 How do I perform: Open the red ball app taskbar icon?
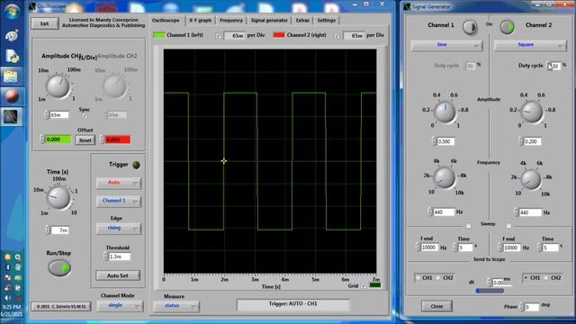click(12, 96)
